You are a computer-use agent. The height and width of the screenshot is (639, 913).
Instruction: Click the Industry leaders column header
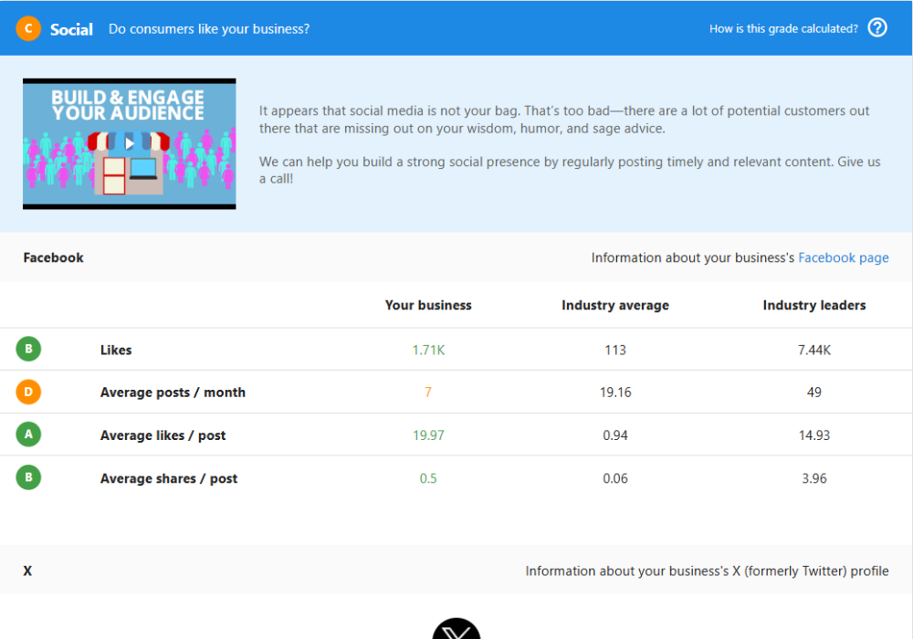click(x=813, y=305)
